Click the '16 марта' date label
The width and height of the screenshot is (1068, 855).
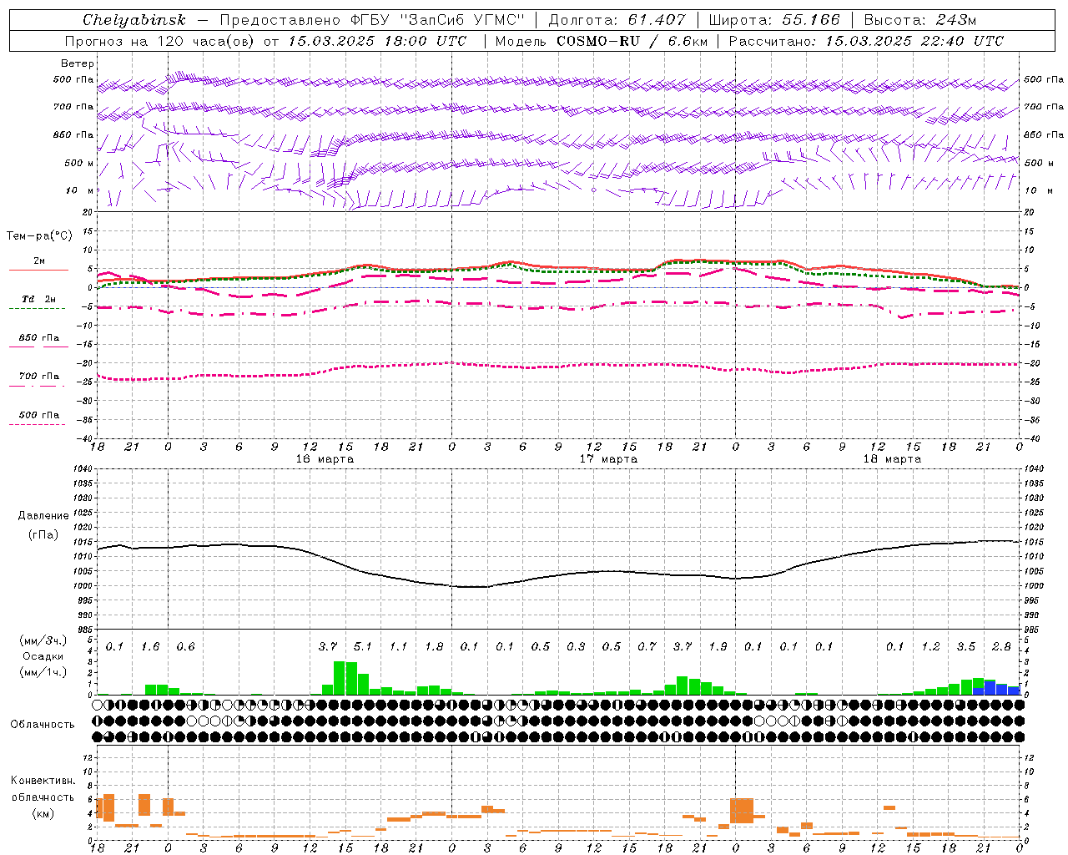[x=325, y=459]
